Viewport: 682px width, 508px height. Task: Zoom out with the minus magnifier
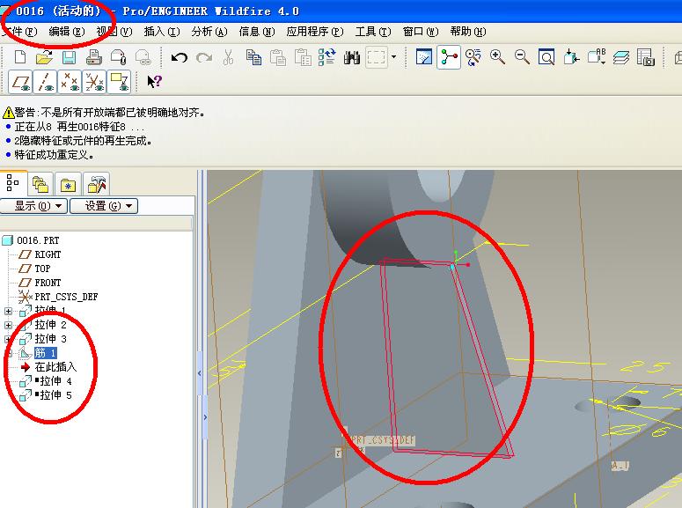pyautogui.click(x=522, y=57)
